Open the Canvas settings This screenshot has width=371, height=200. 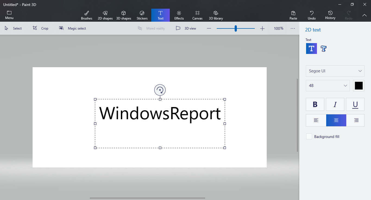click(x=197, y=15)
